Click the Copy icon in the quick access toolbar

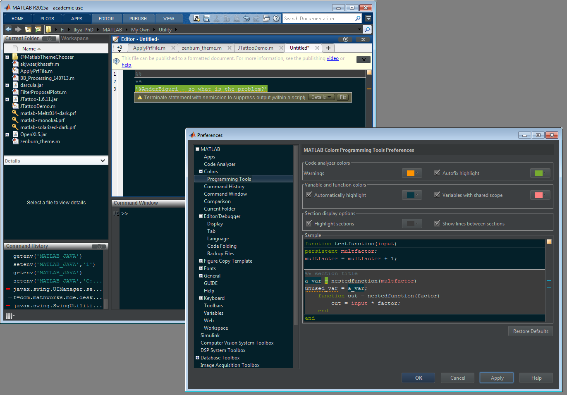[x=227, y=19]
